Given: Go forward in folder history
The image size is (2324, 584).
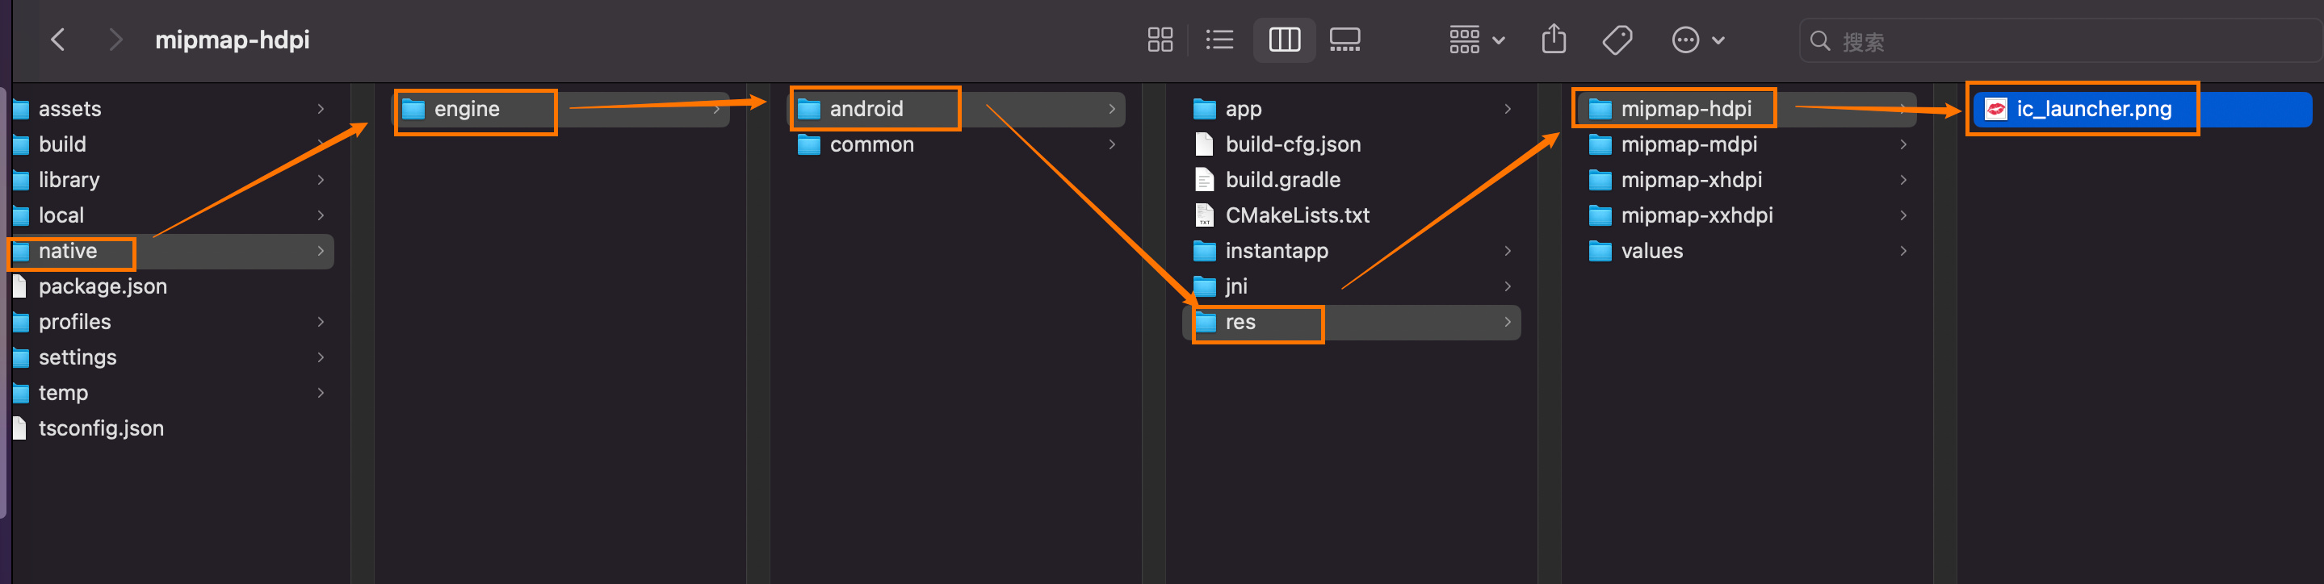Looking at the screenshot, I should pyautogui.click(x=115, y=40).
